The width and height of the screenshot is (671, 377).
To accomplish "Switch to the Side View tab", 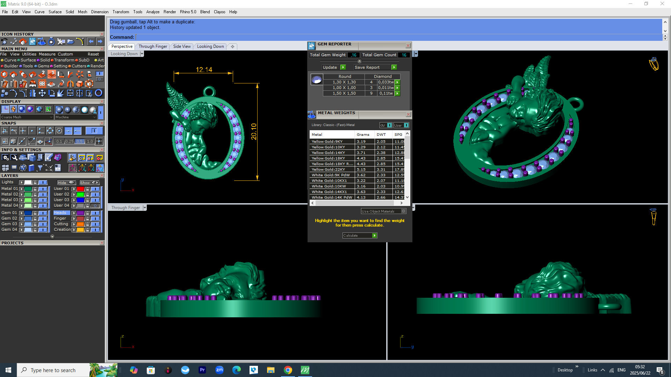I will pos(182,46).
